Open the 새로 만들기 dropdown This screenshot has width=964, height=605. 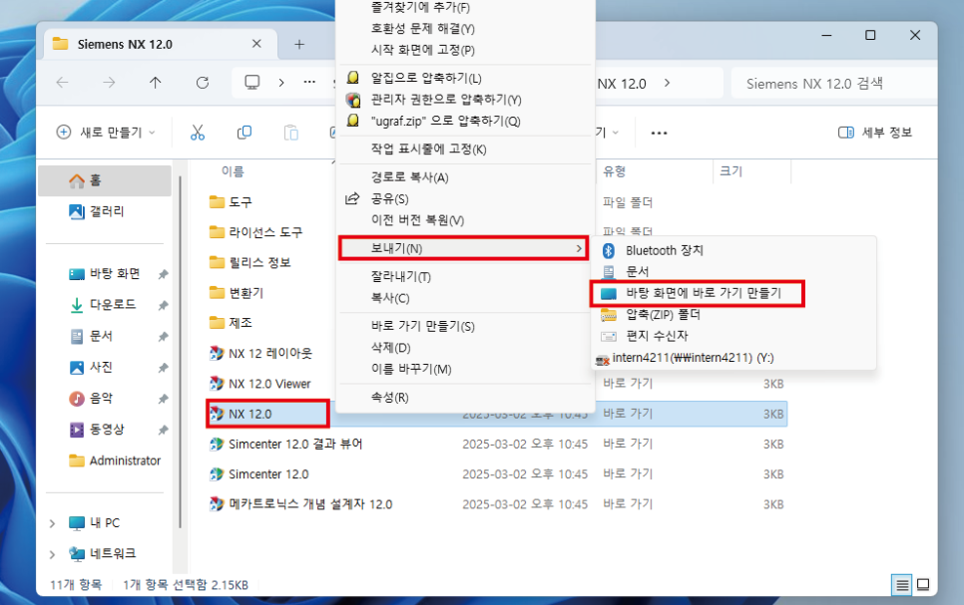coord(106,132)
